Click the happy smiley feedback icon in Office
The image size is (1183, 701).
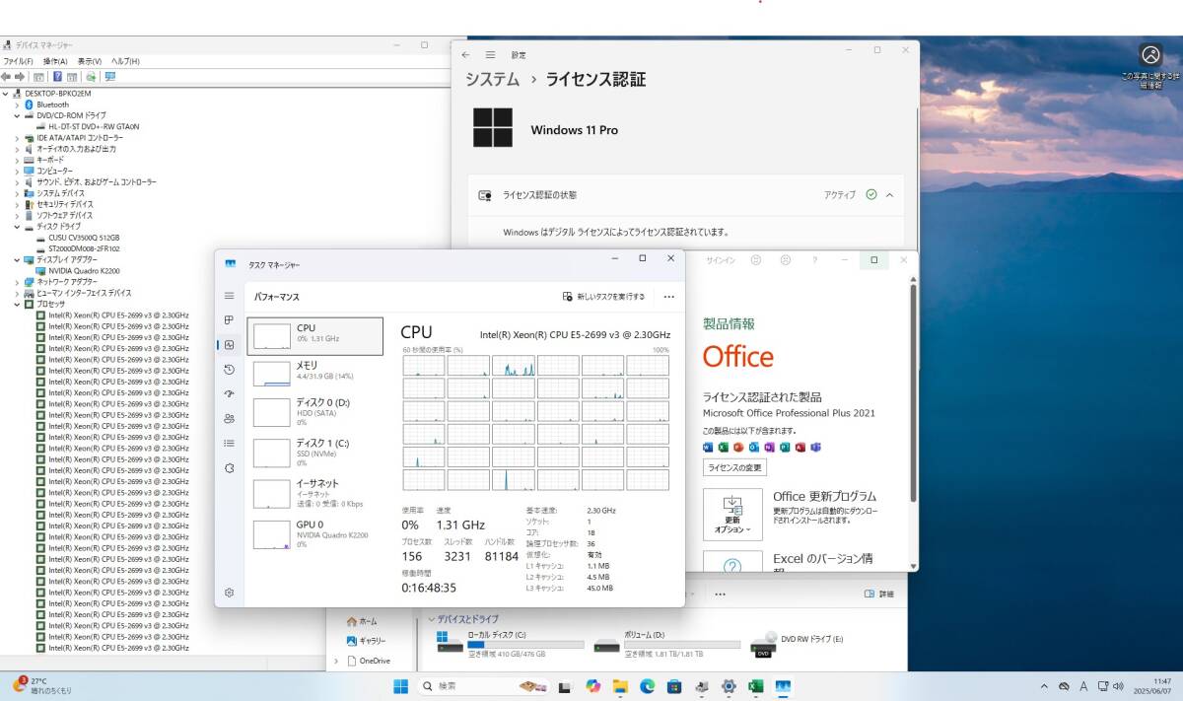point(756,260)
